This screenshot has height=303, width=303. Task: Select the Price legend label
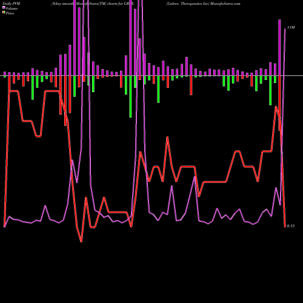[x=10, y=13]
